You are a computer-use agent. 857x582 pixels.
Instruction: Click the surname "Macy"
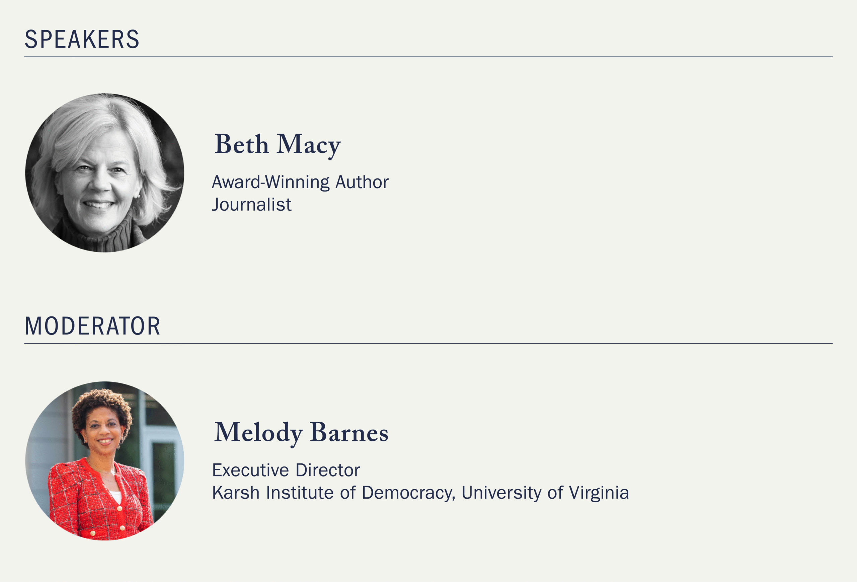(309, 145)
